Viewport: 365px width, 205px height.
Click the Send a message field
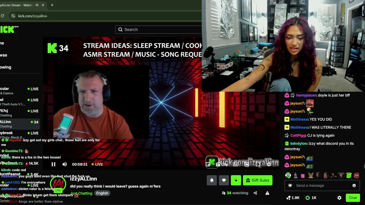[322, 186]
